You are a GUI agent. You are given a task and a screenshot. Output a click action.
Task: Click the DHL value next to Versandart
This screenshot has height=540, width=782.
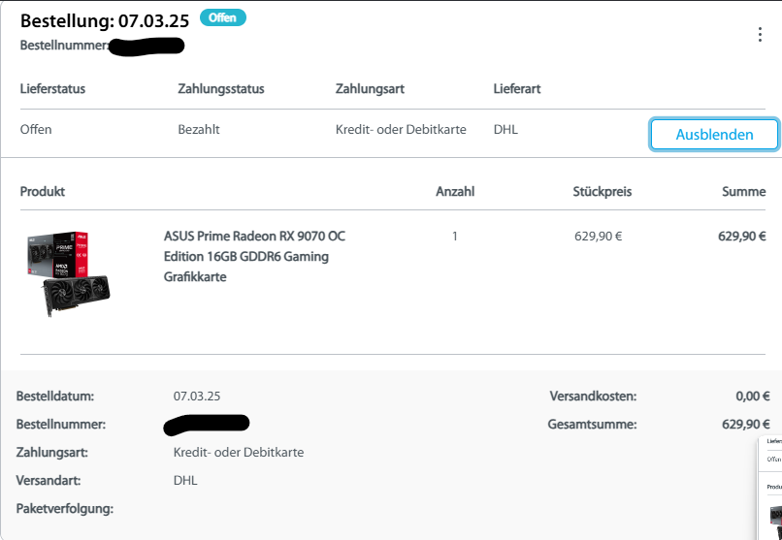coord(185,481)
